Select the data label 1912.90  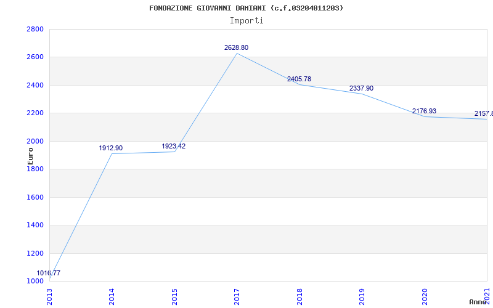click(111, 148)
